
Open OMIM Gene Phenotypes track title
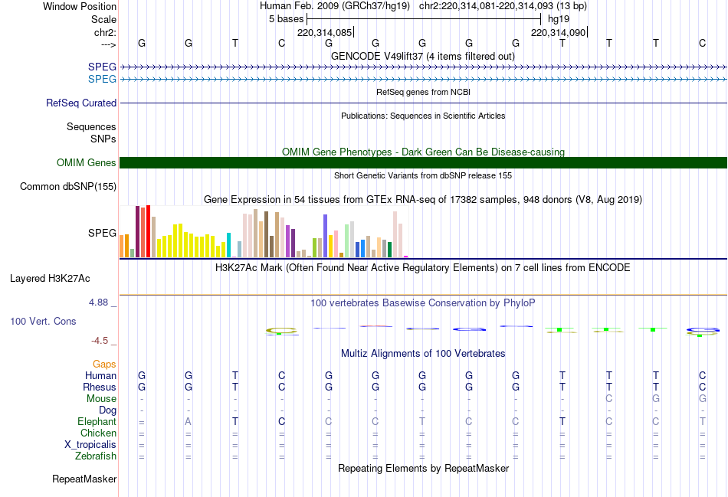[423, 152]
